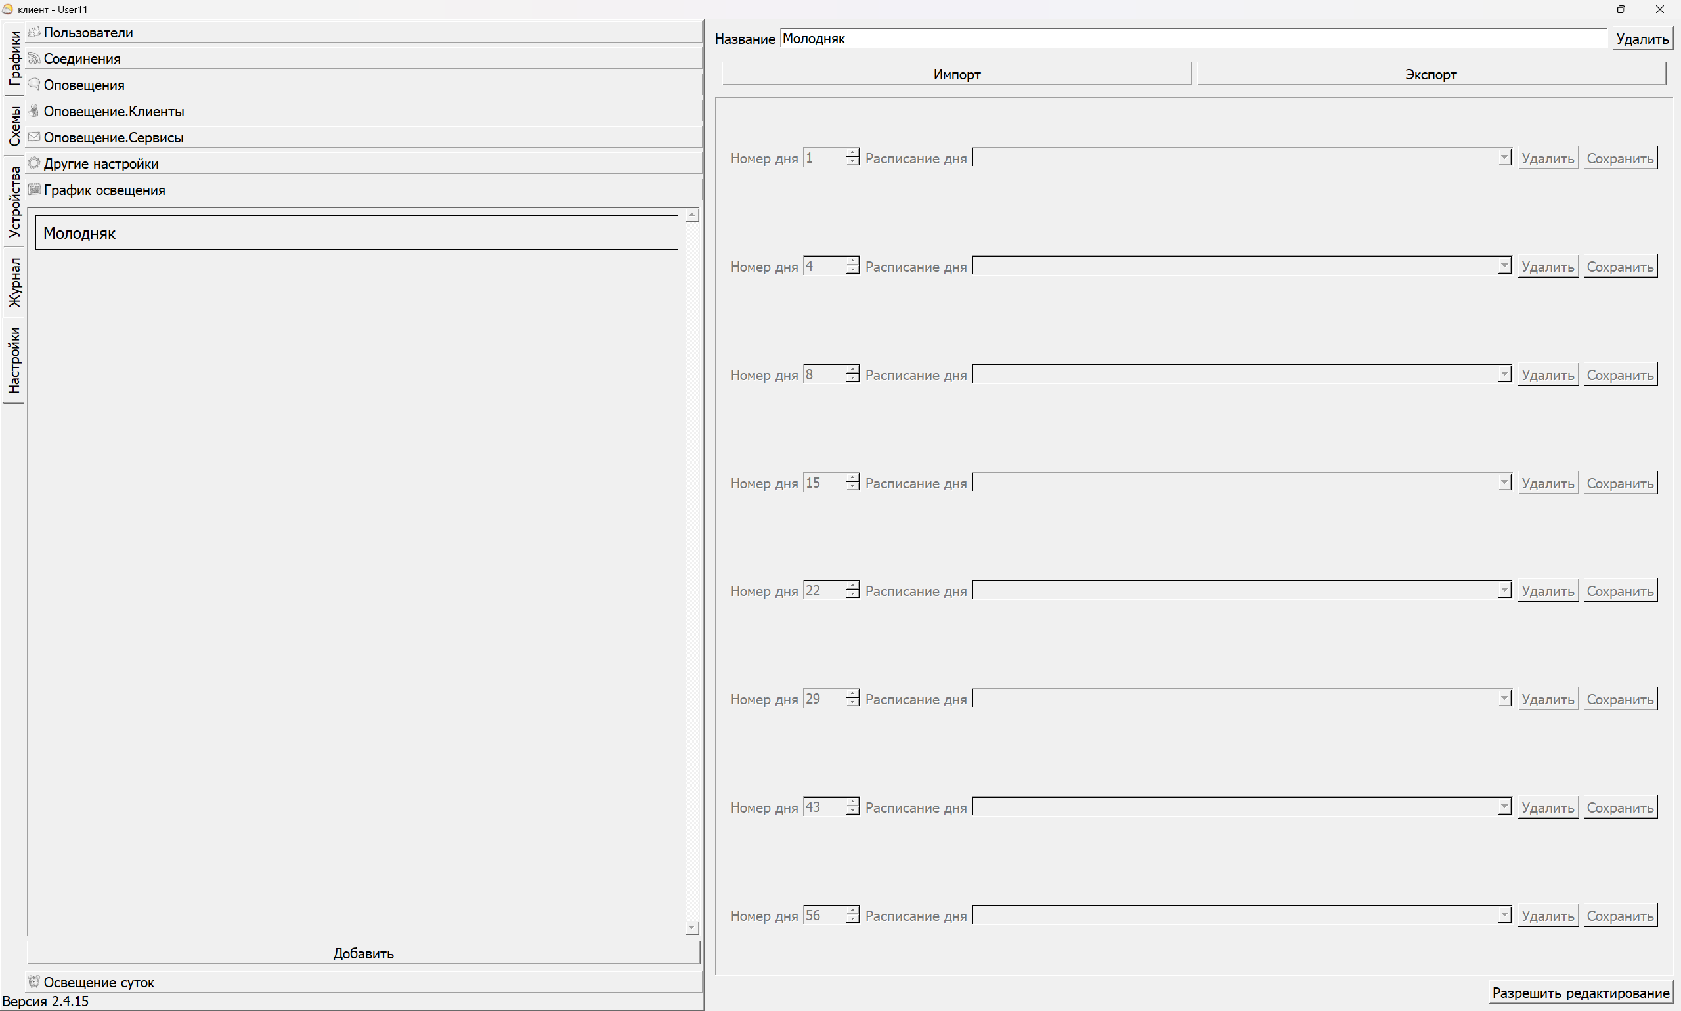Click the scroll down arrow of the schedule list
The width and height of the screenshot is (1681, 1011).
pos(692,927)
